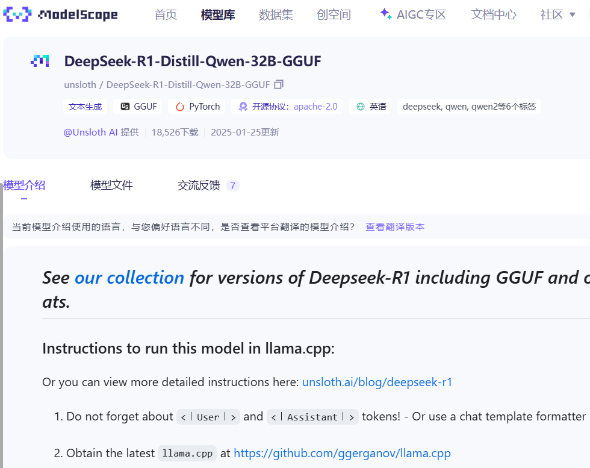Click the feedback count badge 7
Screen dimensions: 590x468
[x=233, y=186]
